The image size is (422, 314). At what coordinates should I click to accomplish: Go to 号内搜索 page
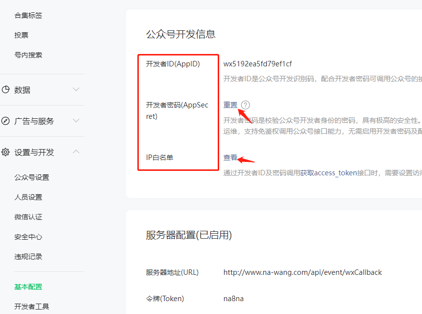click(28, 55)
